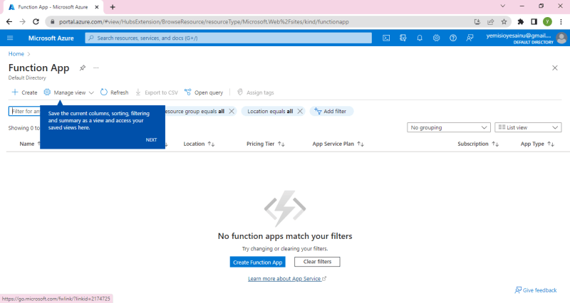The height and width of the screenshot is (303, 570).
Task: Open the top bar Feedback icon
Action: [470, 38]
